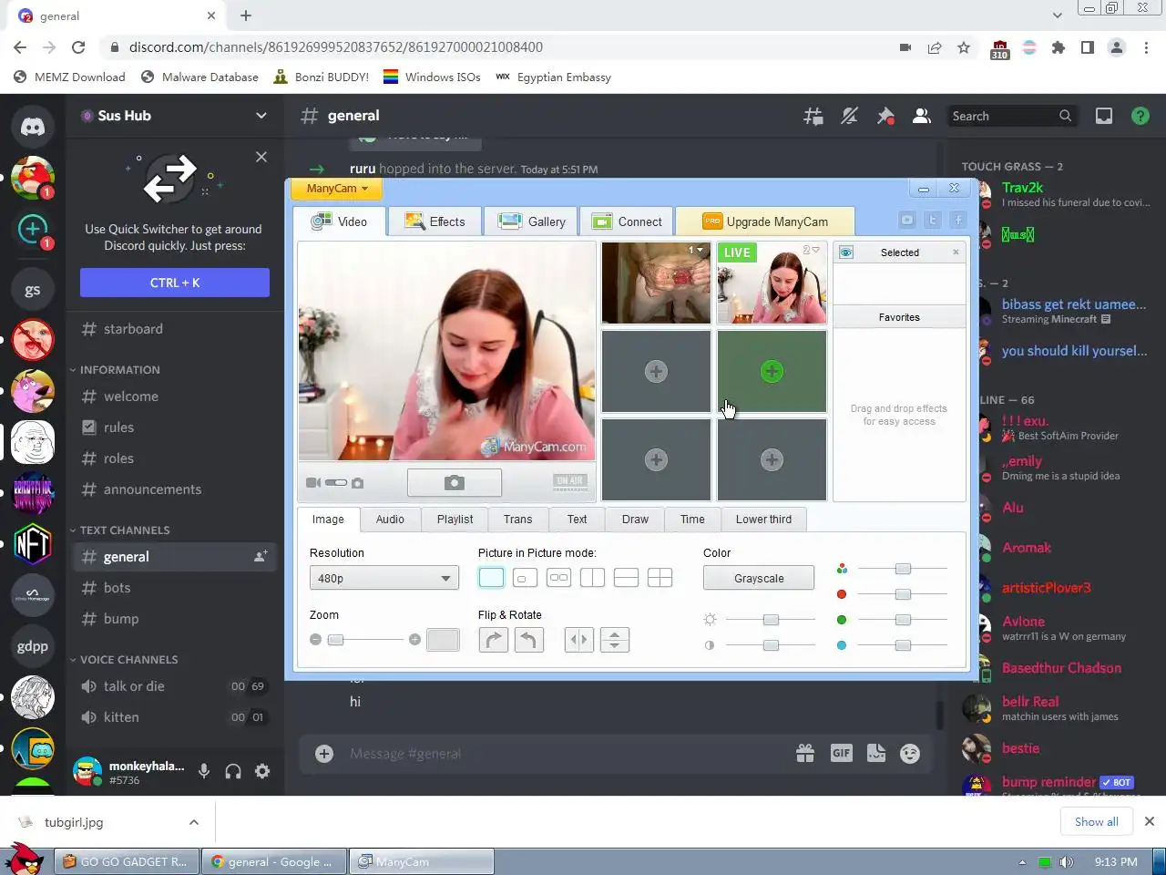Image resolution: width=1166 pixels, height=875 pixels.
Task: Apply the Grayscale color button
Action: tap(759, 578)
